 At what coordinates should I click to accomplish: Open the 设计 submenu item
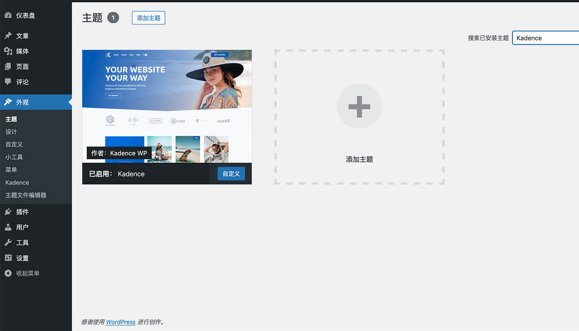click(11, 132)
